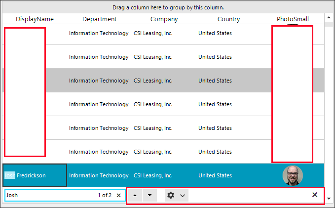Go to next search match

click(149, 195)
